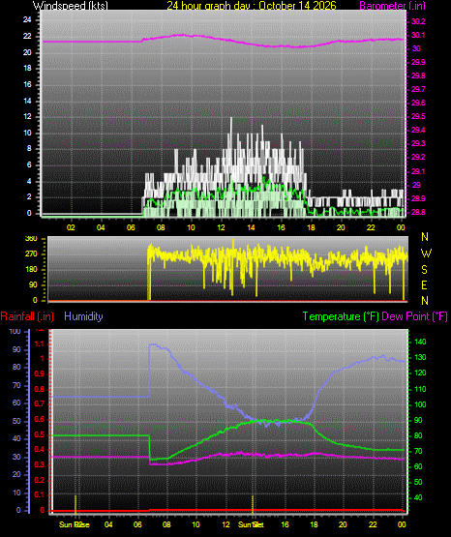Click the "Humidity" legend label
This screenshot has width=451, height=537.
(83, 316)
